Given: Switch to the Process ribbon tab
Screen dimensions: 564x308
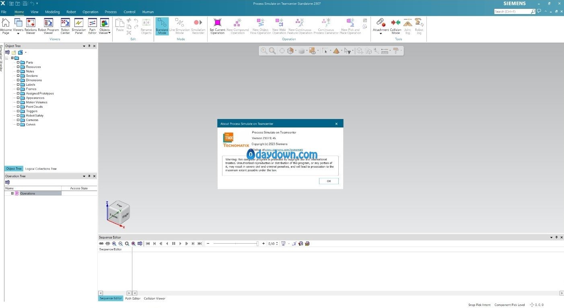Looking at the screenshot, I should pos(111,12).
